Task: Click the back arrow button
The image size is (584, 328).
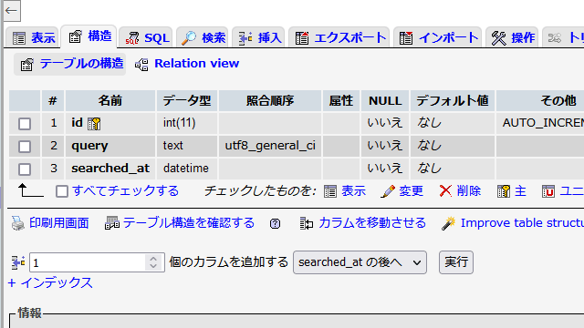Action: (x=11, y=10)
